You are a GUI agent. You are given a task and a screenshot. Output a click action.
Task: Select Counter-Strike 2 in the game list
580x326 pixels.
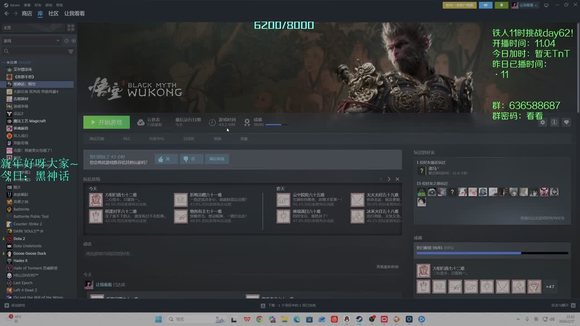point(28,224)
